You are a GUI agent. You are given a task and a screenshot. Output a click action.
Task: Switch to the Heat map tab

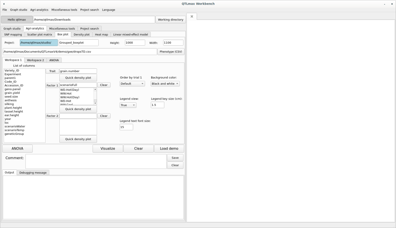[101, 35]
